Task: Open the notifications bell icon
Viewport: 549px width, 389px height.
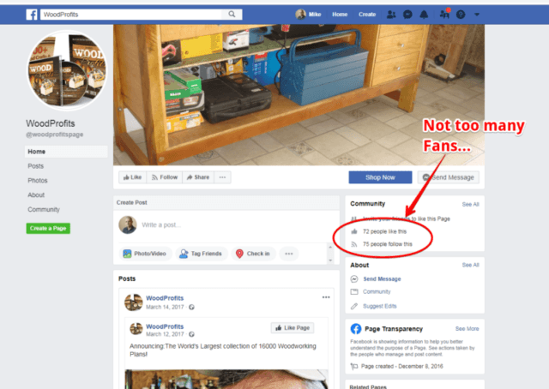Action: click(x=424, y=15)
